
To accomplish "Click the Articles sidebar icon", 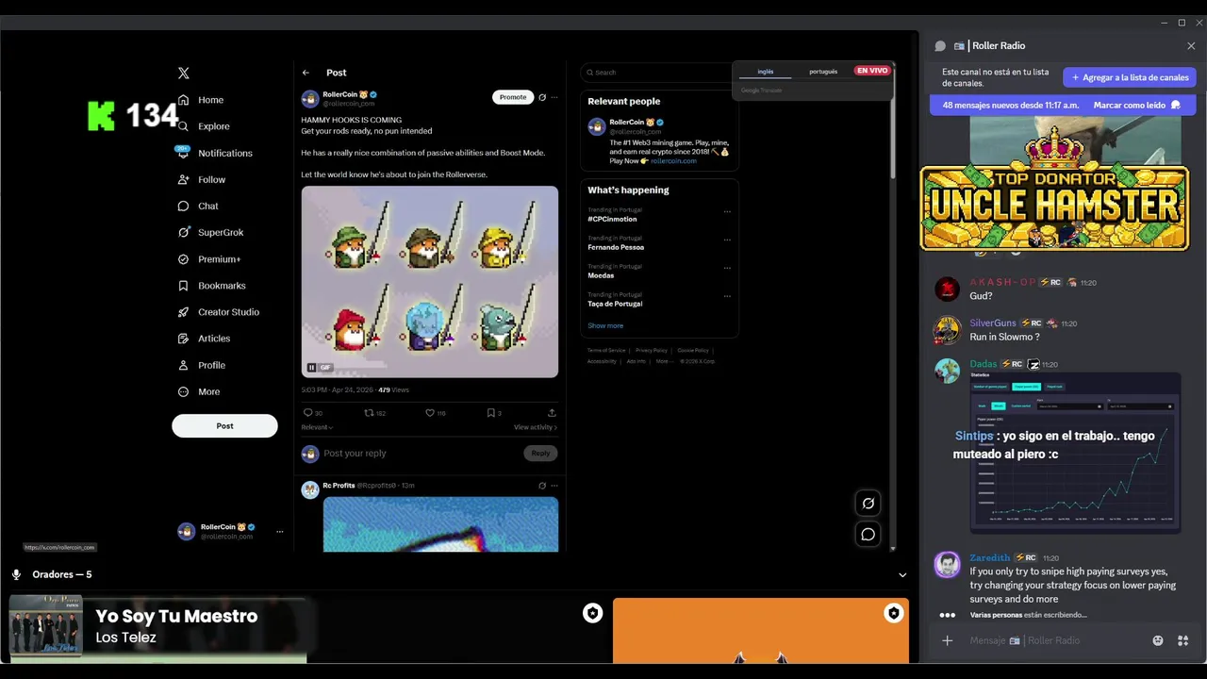I will tap(184, 339).
